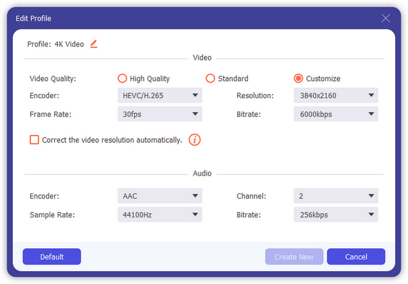Click the pencil icon to rename profile
The width and height of the screenshot is (408, 284).
click(93, 44)
